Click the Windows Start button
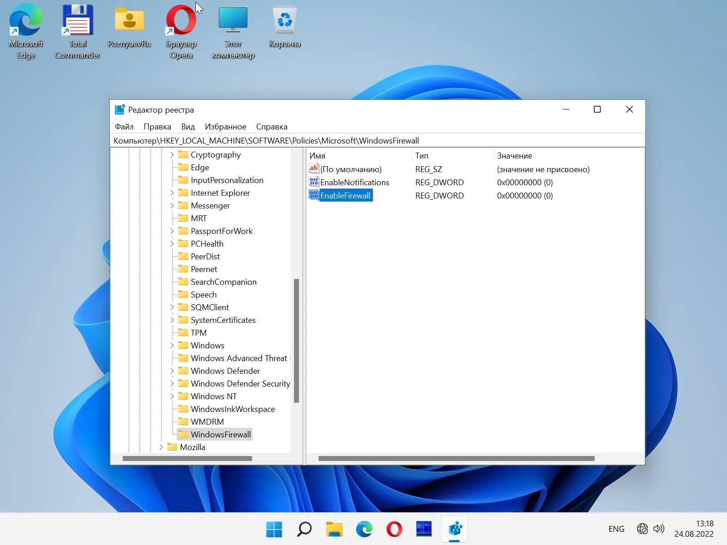 tap(274, 529)
